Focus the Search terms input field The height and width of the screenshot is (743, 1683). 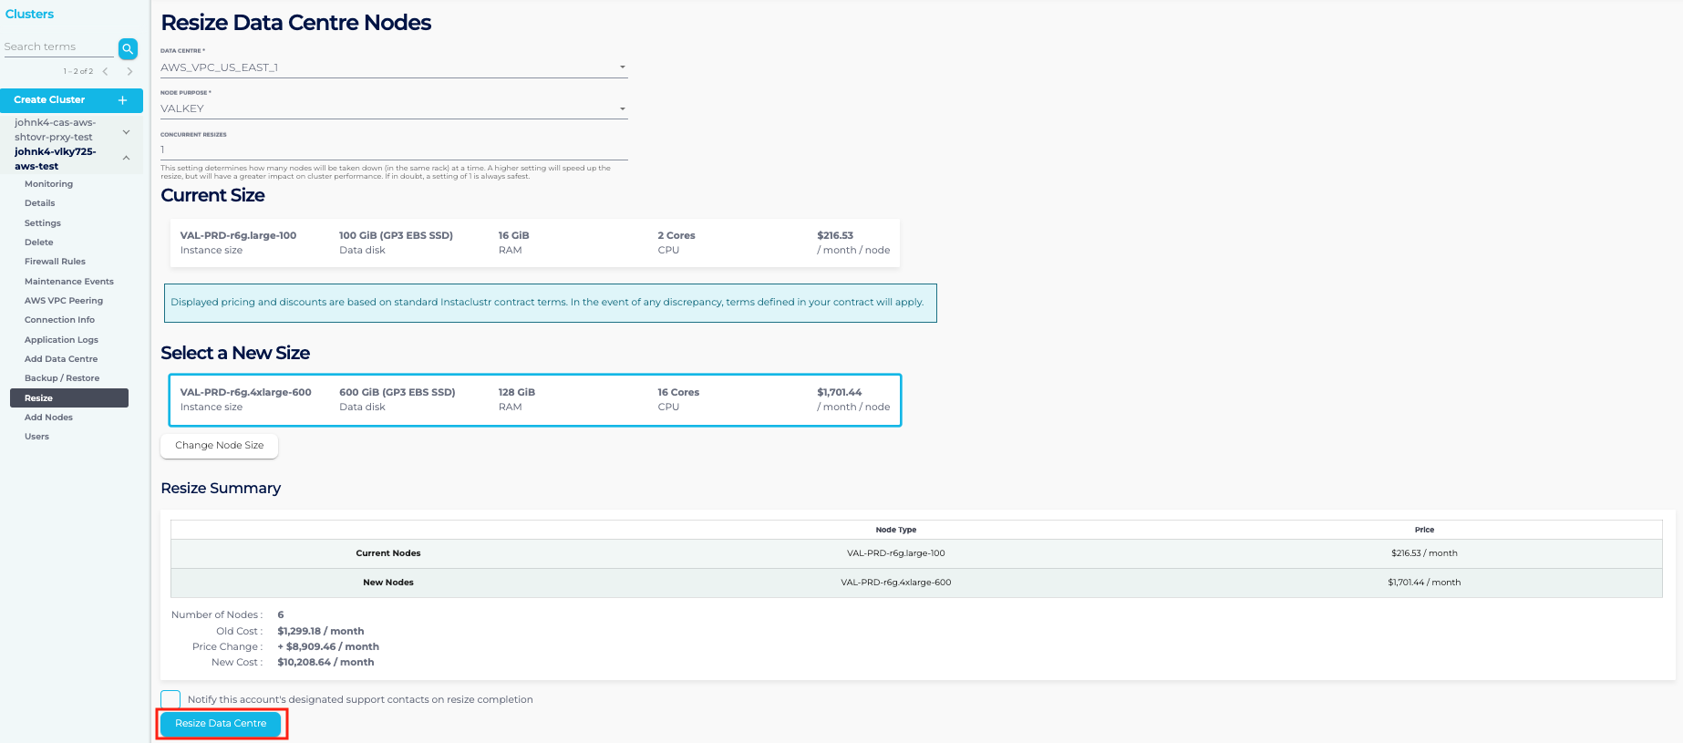[58, 47]
